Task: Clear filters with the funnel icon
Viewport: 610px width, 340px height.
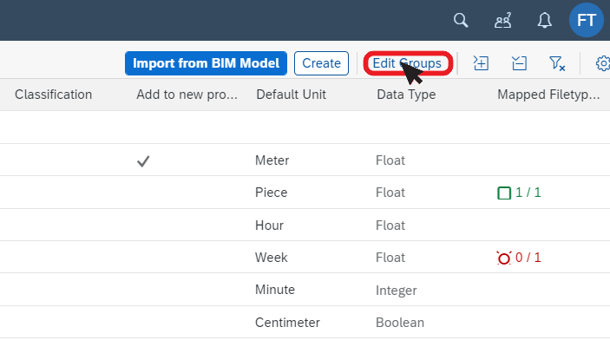Action: [557, 63]
